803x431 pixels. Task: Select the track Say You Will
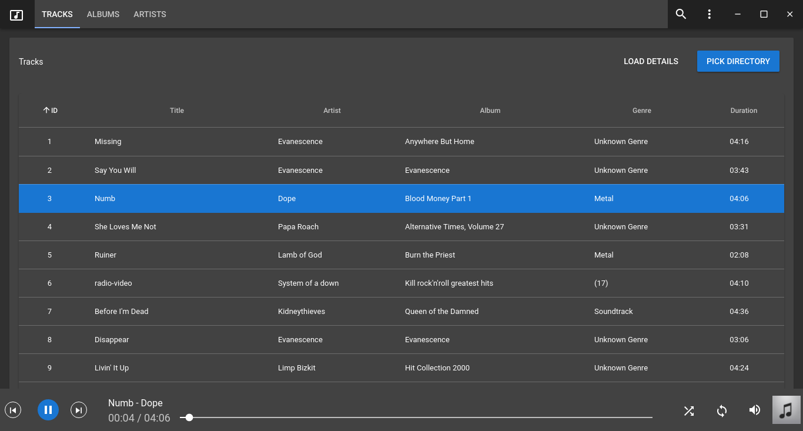coord(115,171)
